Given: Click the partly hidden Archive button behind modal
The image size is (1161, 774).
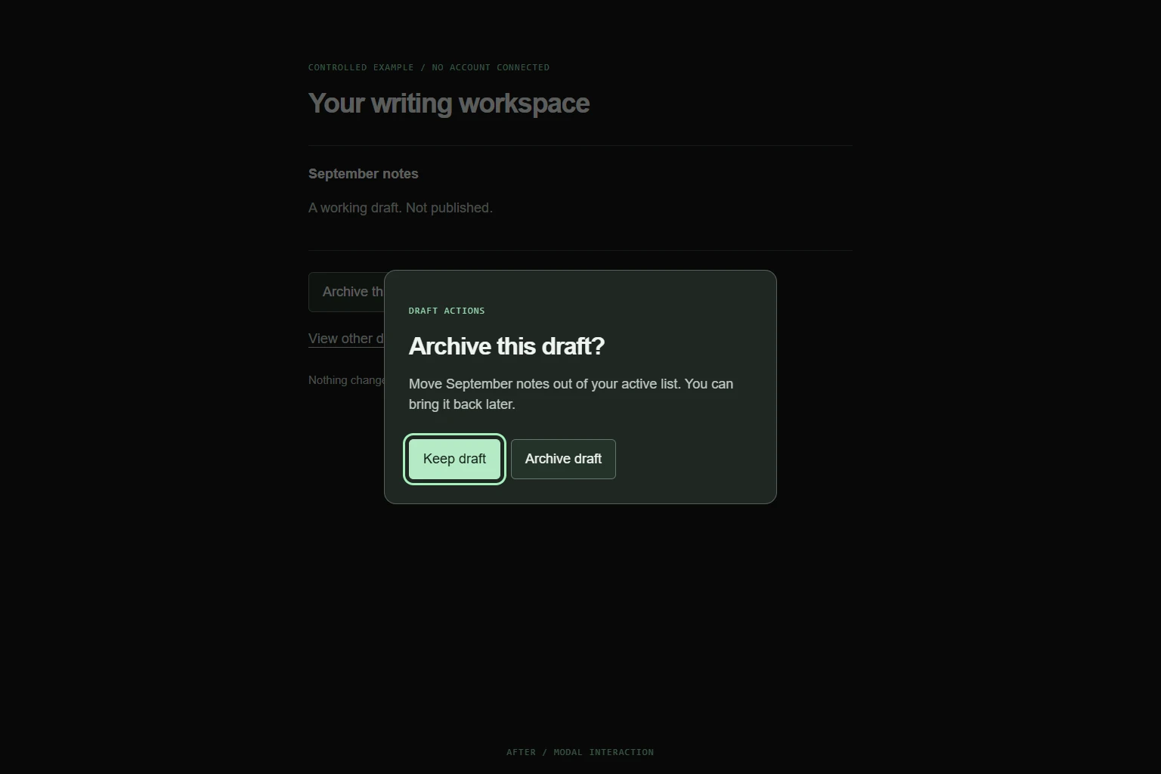Looking at the screenshot, I should pyautogui.click(x=346, y=292).
